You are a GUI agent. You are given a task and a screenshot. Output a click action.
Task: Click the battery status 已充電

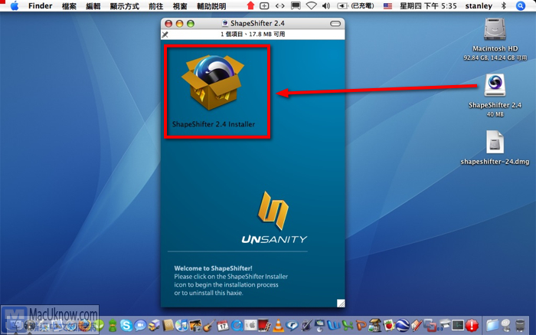355,5
